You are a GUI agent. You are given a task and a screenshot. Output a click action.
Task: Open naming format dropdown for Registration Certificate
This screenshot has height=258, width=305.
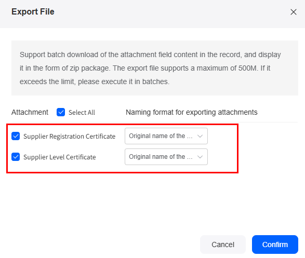point(166,136)
